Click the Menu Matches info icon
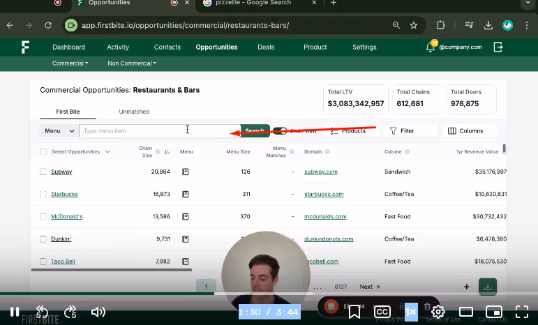Viewport: 538px width, 325px height. (x=292, y=151)
